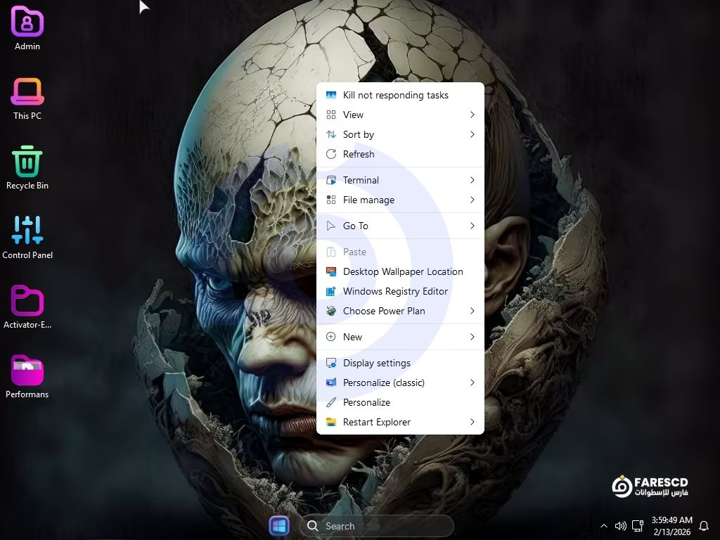The height and width of the screenshot is (540, 720).
Task: Open the Recycle Bin icon
Action: (27, 161)
